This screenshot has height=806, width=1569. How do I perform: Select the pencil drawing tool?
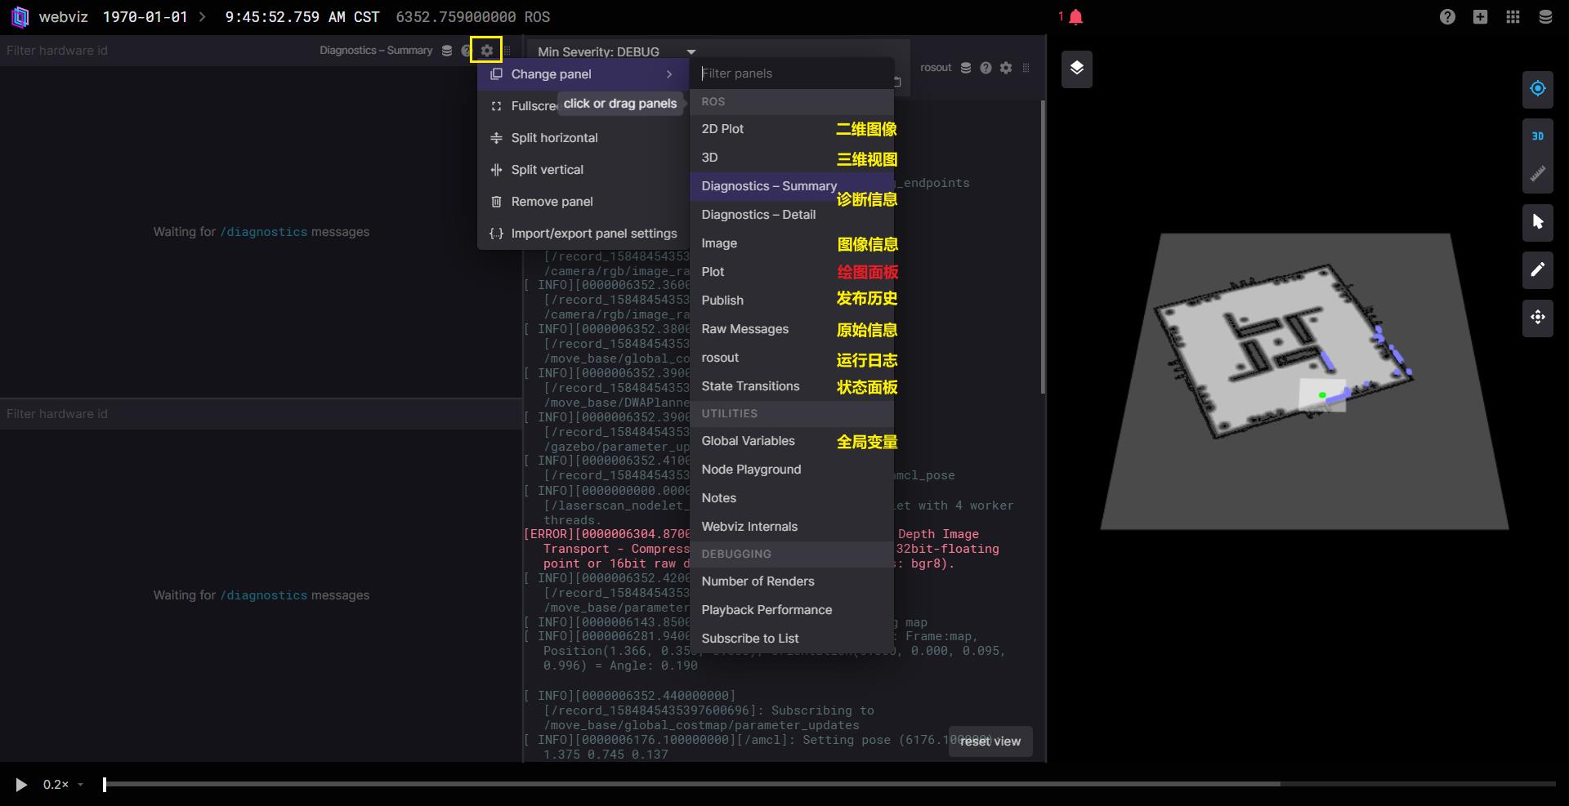(x=1537, y=269)
